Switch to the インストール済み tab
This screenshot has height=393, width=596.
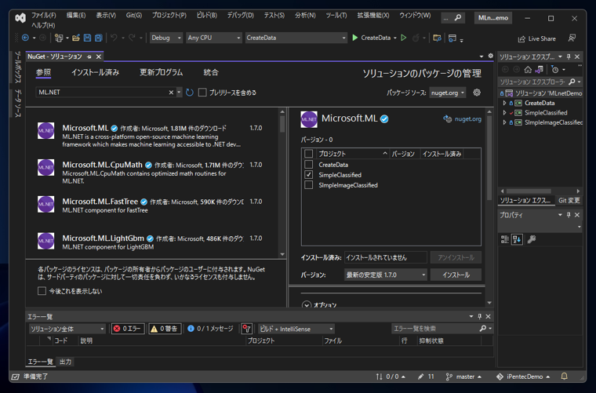pyautogui.click(x=95, y=72)
